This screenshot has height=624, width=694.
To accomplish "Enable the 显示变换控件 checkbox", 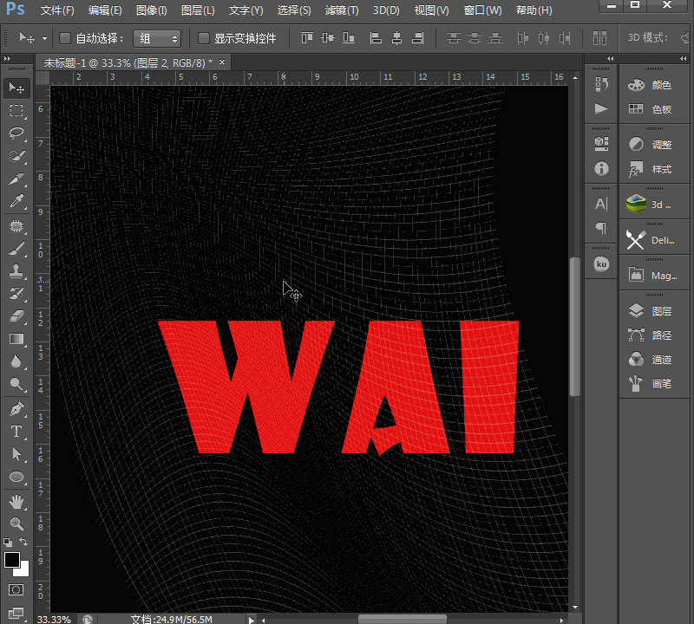I will pyautogui.click(x=204, y=38).
